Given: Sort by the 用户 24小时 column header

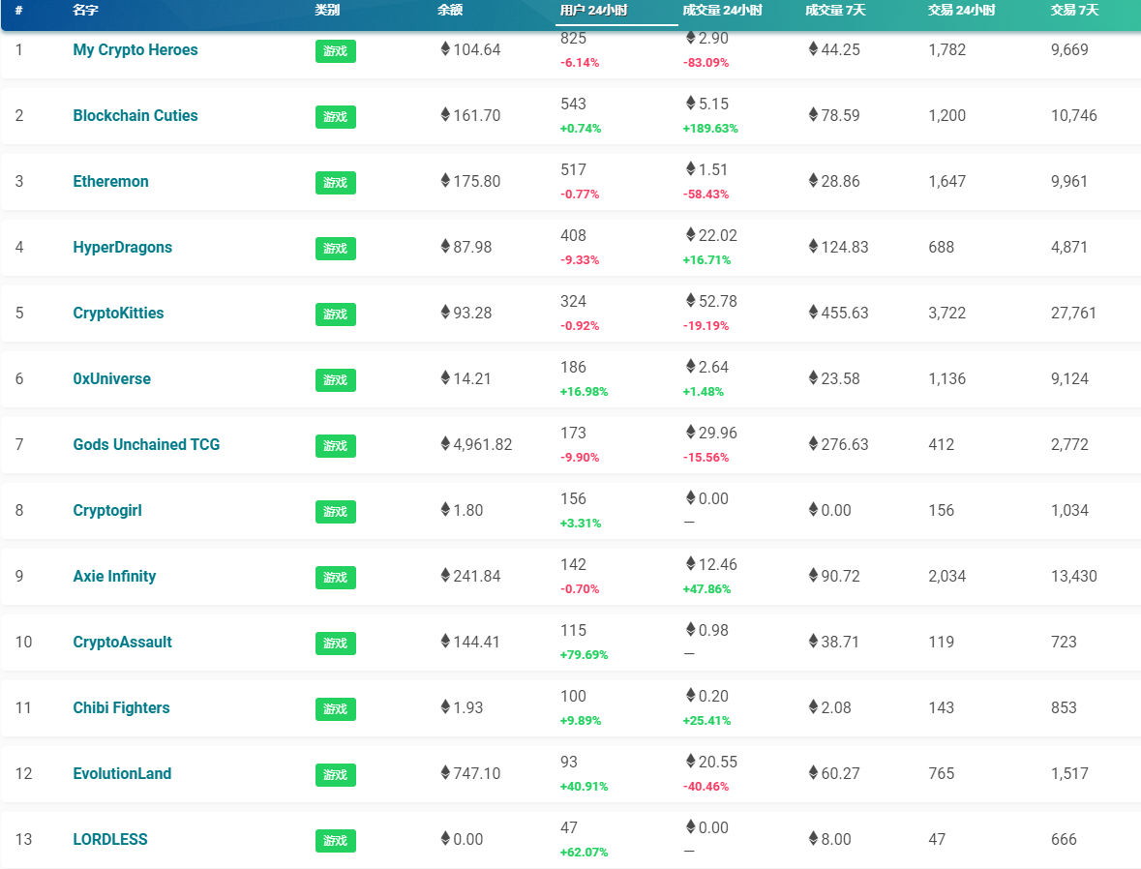Looking at the screenshot, I should 593,11.
